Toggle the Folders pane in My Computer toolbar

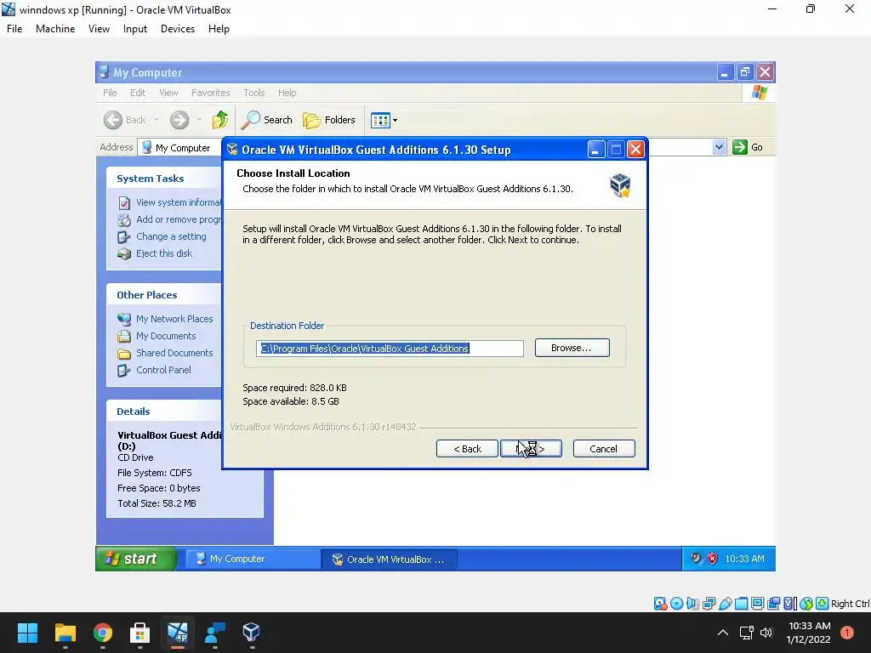tap(329, 119)
